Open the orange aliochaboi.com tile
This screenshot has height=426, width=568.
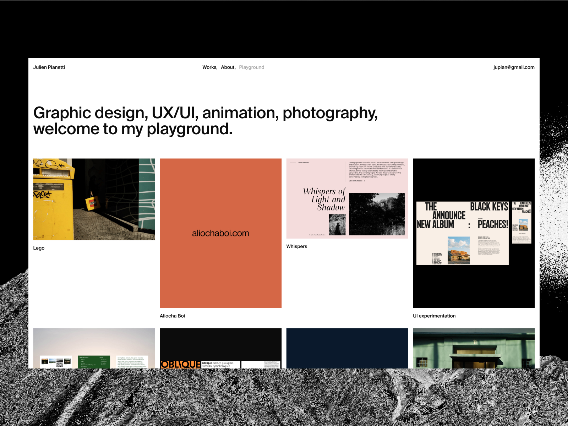click(220, 233)
